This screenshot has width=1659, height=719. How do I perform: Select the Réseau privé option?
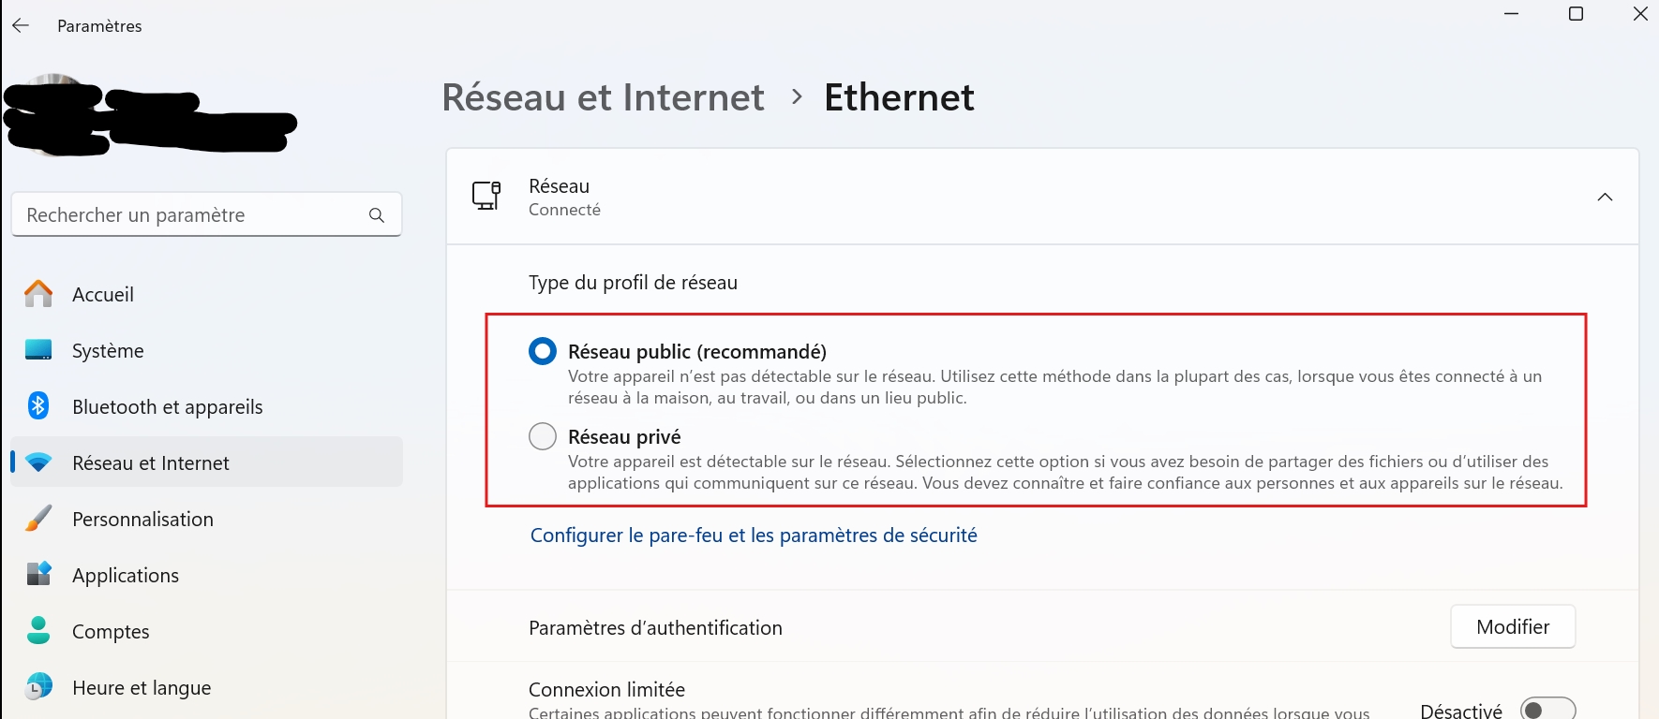coord(542,436)
